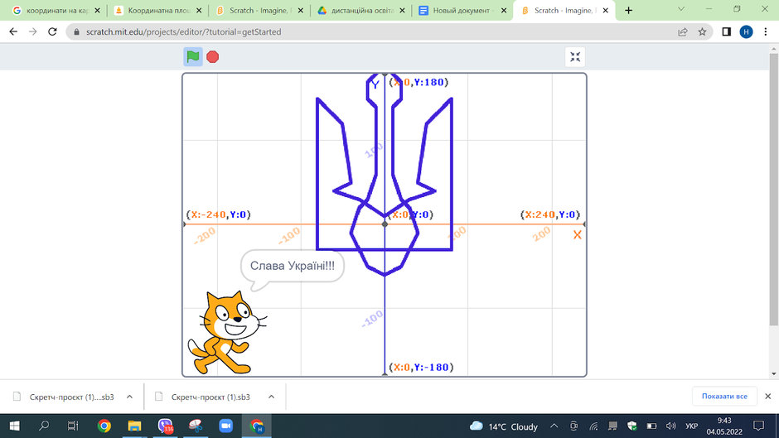Click the green flag to run project
This screenshot has width=779, height=438.
193,56
